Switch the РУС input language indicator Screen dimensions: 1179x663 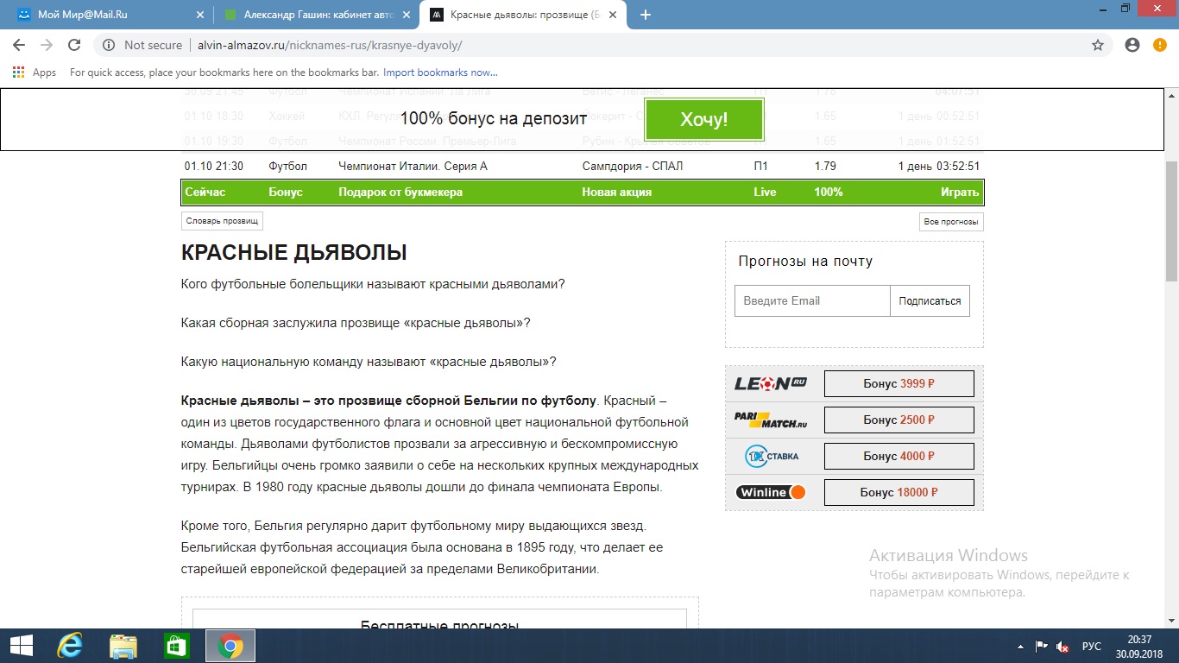tap(1091, 646)
